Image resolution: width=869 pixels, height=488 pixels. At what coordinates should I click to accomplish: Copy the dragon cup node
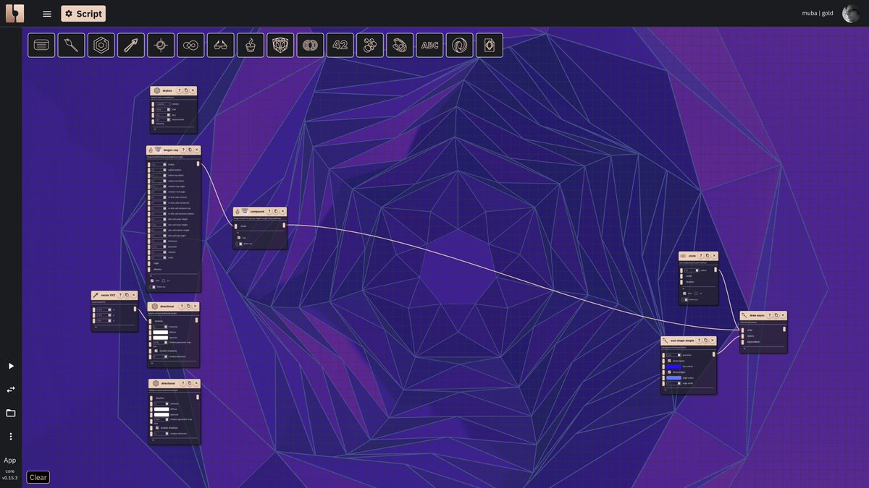click(190, 150)
